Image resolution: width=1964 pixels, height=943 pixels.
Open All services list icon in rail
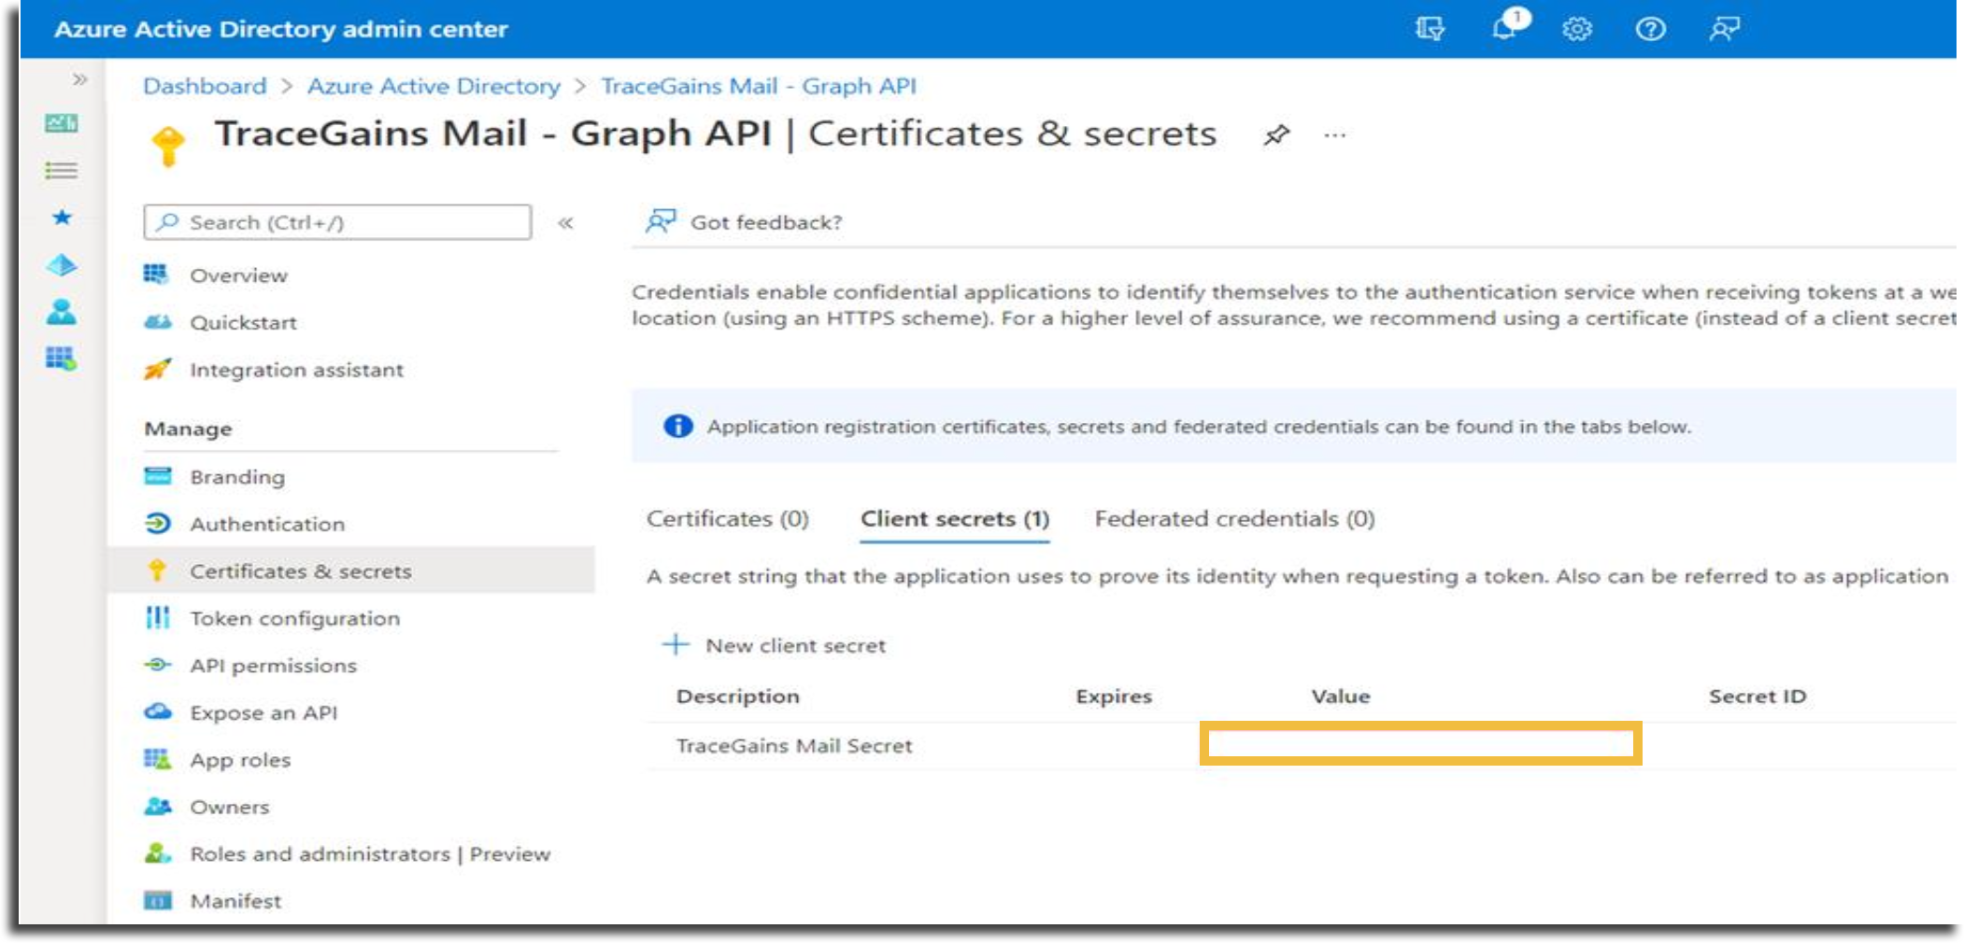point(62,170)
